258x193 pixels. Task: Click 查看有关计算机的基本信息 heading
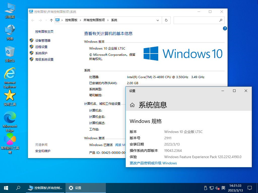[x=108, y=33]
